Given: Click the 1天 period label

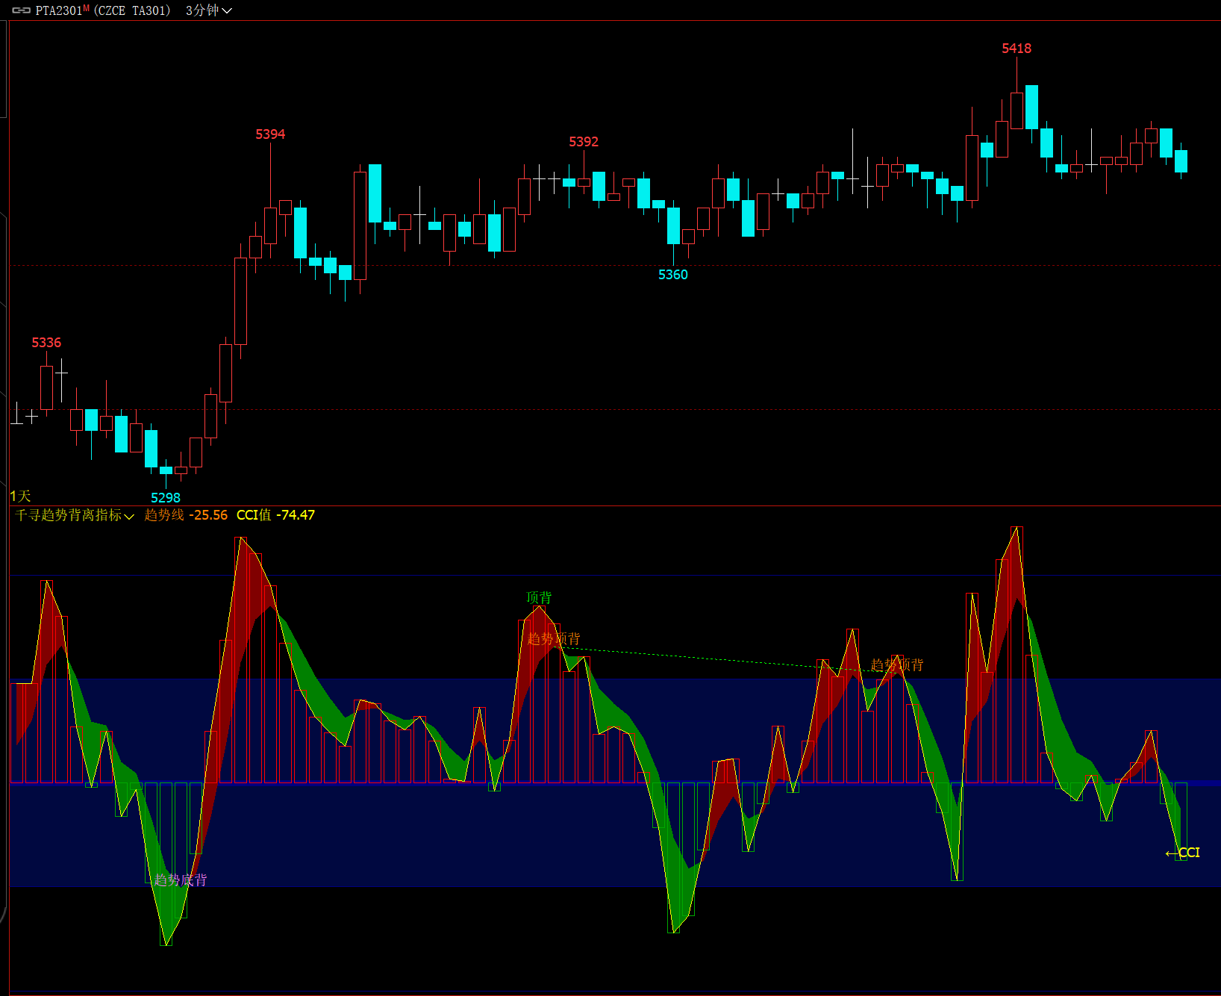Looking at the screenshot, I should (x=20, y=496).
